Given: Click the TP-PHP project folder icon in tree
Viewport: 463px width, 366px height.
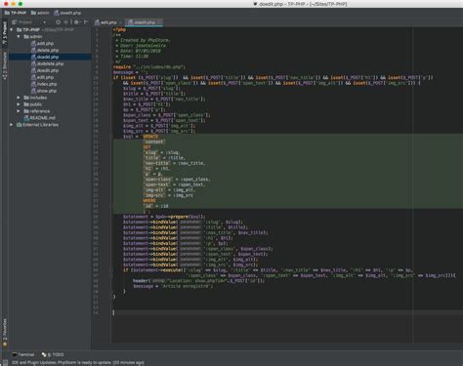Looking at the screenshot, I should pos(20,29).
